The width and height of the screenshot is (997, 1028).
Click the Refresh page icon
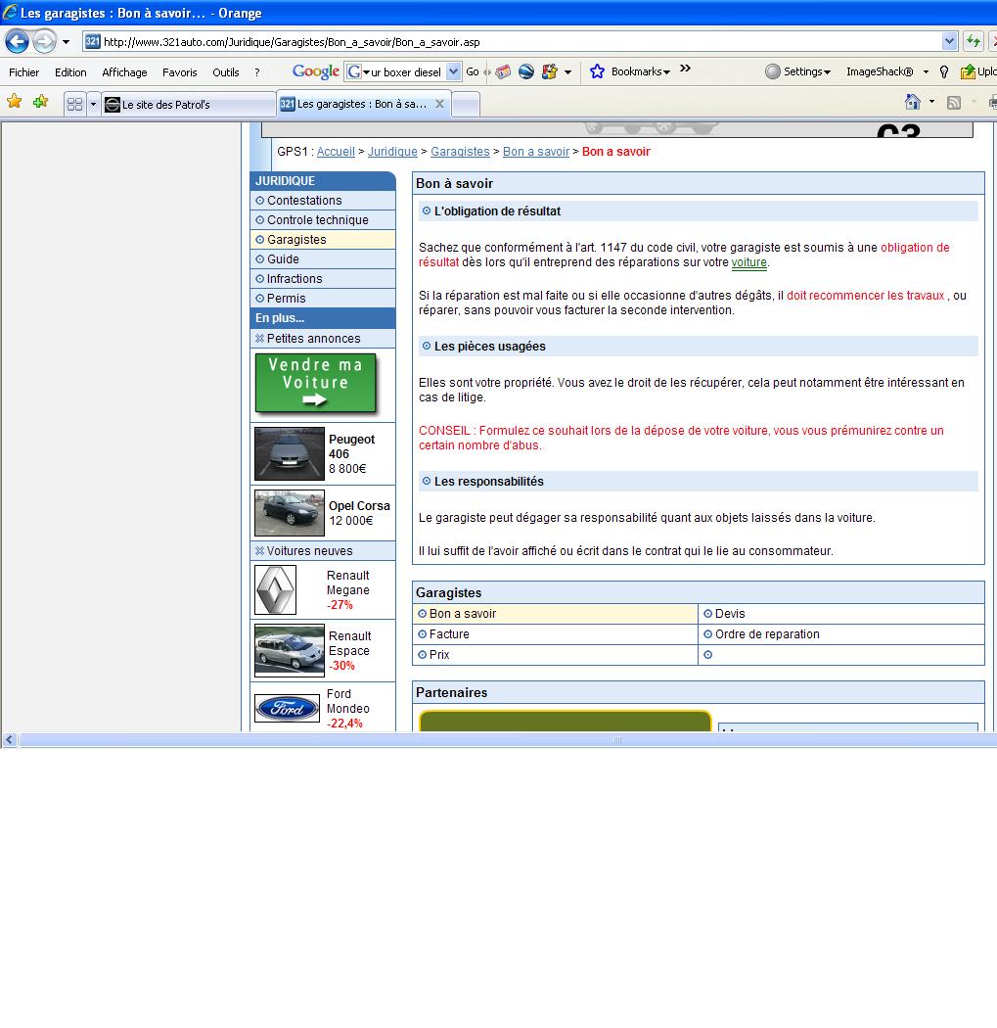click(x=973, y=41)
